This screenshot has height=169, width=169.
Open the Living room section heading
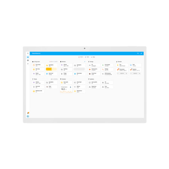point(36,62)
